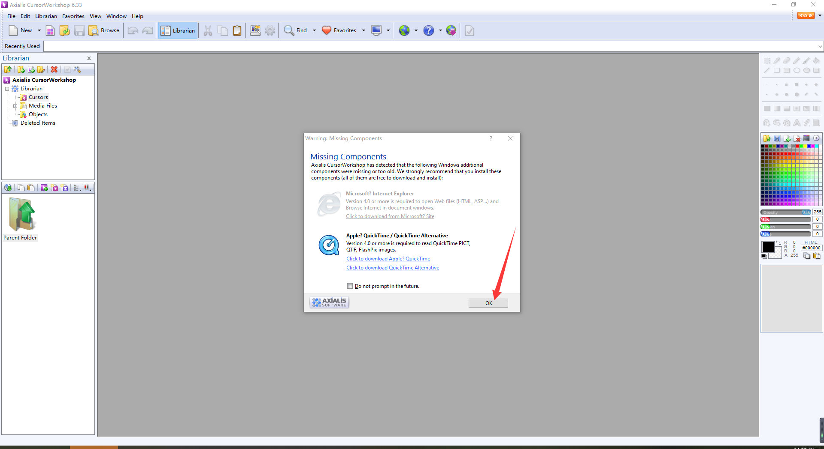Click 'Click to download Apple? QuickTime' link

388,259
